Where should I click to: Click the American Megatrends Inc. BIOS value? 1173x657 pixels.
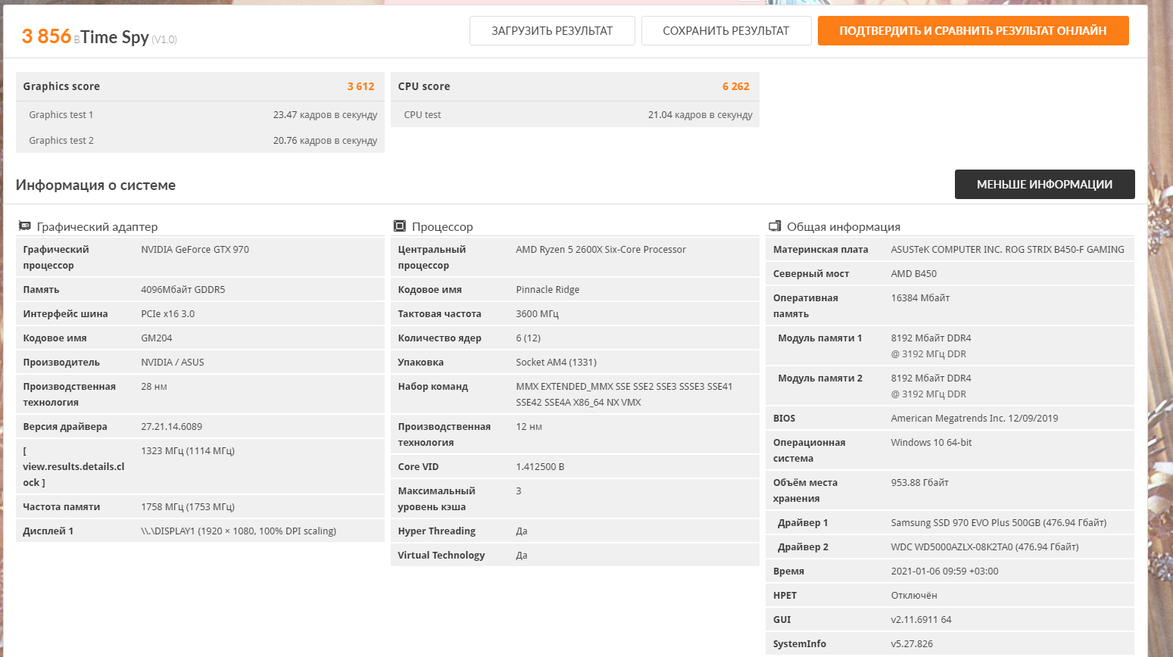point(975,419)
